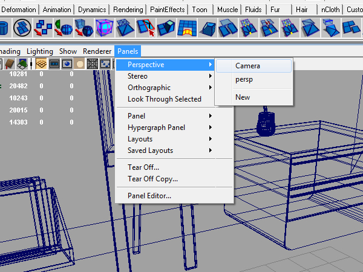This screenshot has height=272, width=363.
Task: Click the light-blue box over triangulated wedge icon
Action: (330, 28)
